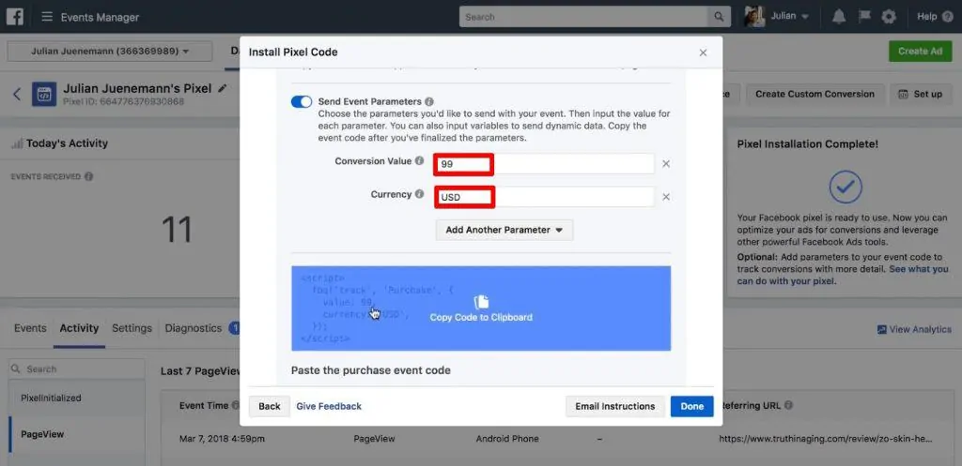Image resolution: width=962 pixels, height=466 pixels.
Task: Click the Event Time column header
Action: pyautogui.click(x=204, y=405)
